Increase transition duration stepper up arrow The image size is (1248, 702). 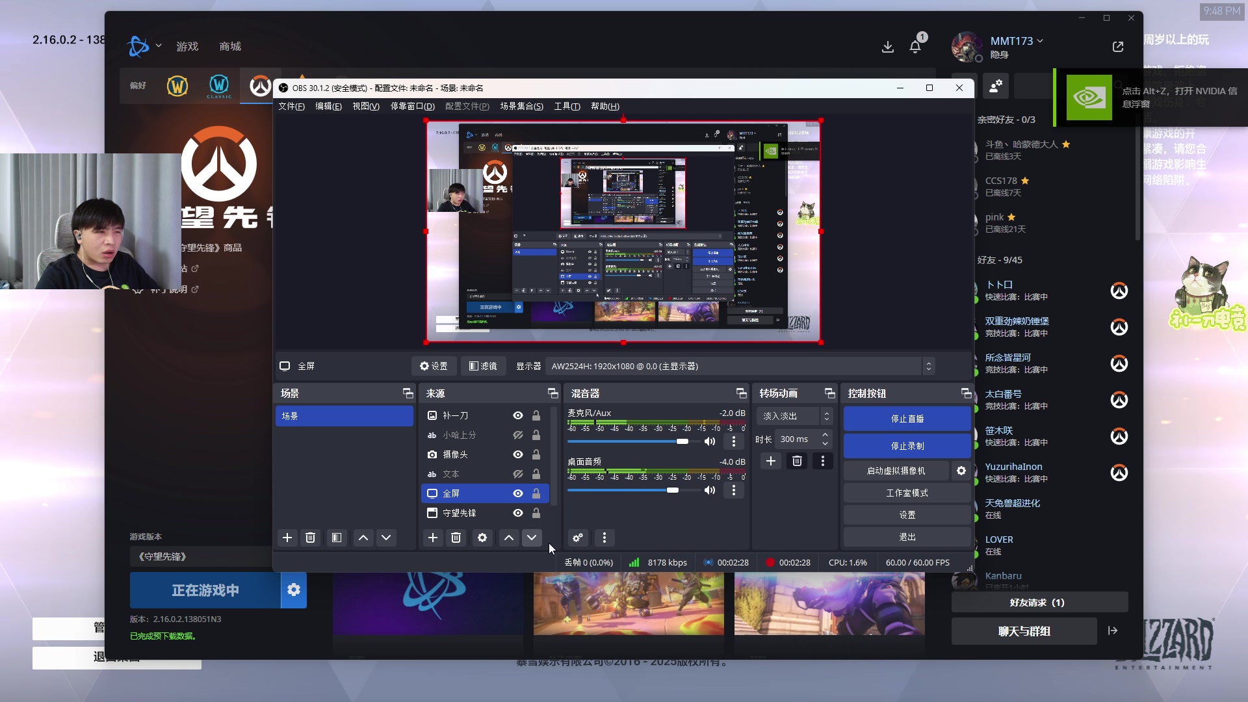825,435
